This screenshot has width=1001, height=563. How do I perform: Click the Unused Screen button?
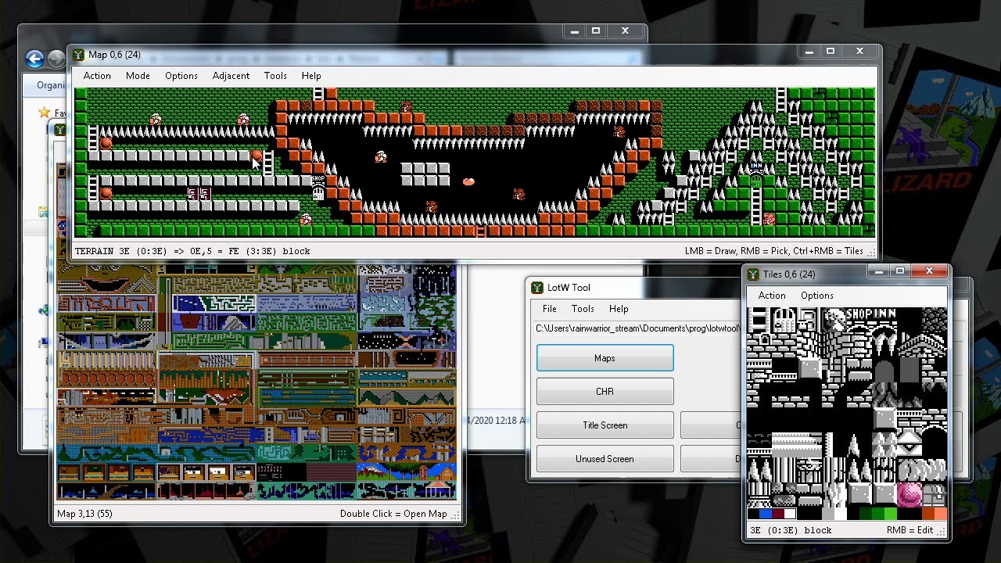coord(605,459)
